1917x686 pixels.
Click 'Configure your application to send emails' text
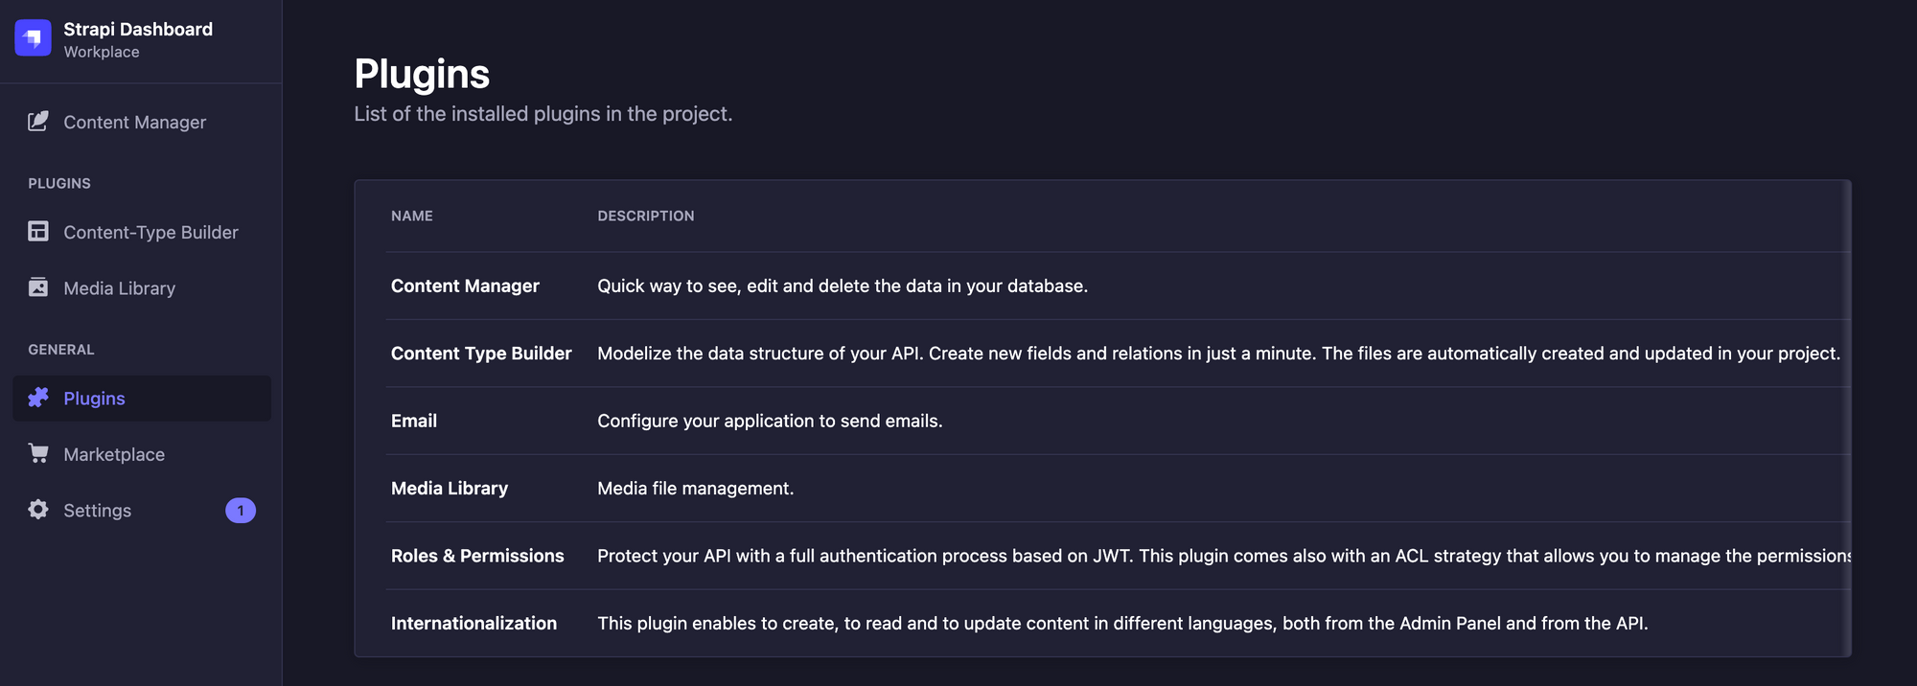pyautogui.click(x=770, y=421)
